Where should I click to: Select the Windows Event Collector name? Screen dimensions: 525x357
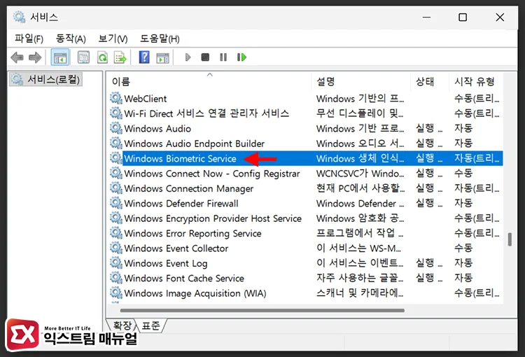pos(176,248)
